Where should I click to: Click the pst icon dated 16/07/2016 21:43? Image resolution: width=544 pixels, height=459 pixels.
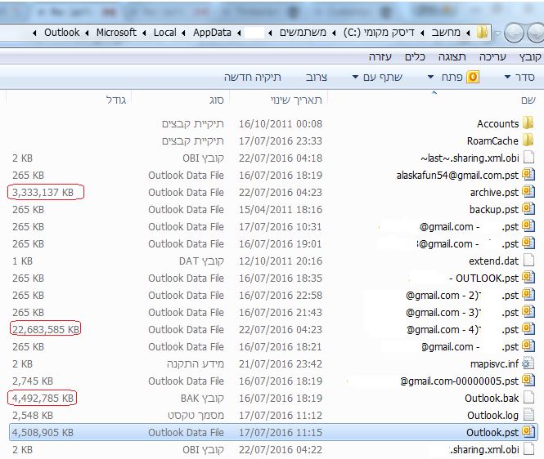(528, 312)
